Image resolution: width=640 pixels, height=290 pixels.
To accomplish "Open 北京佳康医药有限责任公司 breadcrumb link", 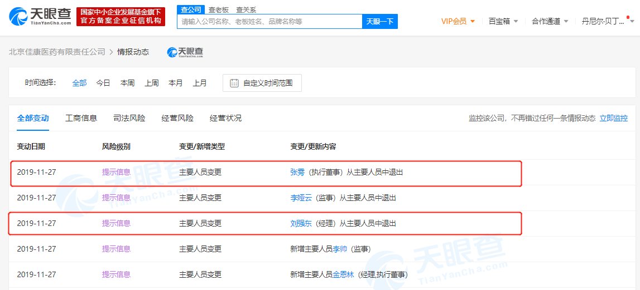I will pos(57,52).
